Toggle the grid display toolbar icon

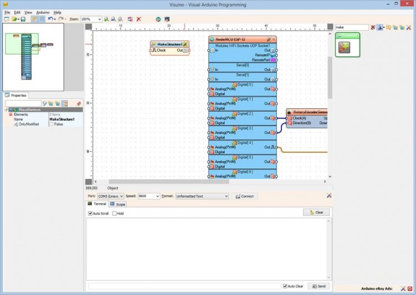point(42,19)
